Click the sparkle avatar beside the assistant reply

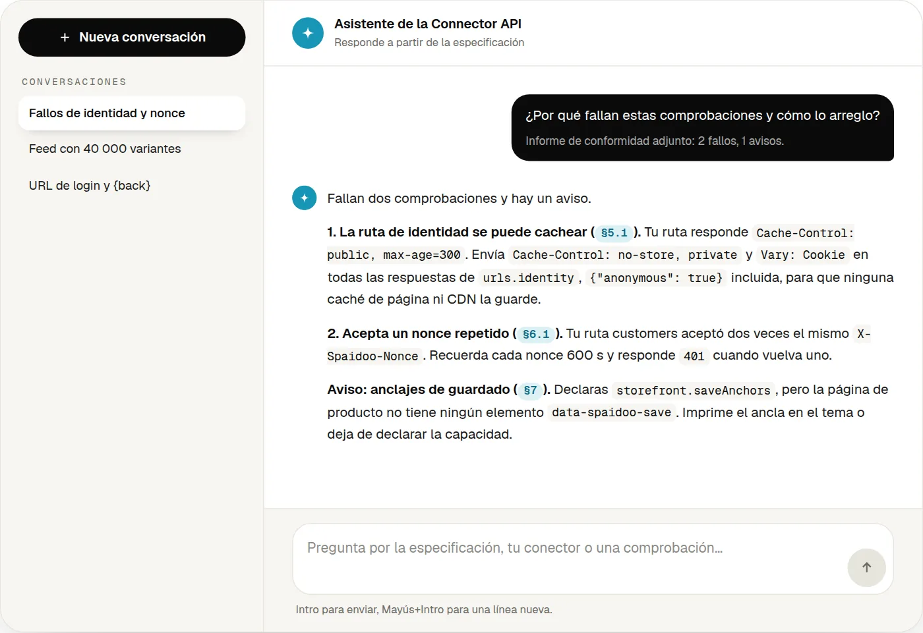tap(305, 198)
